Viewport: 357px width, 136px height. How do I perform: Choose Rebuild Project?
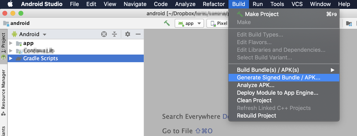(x=284, y=115)
